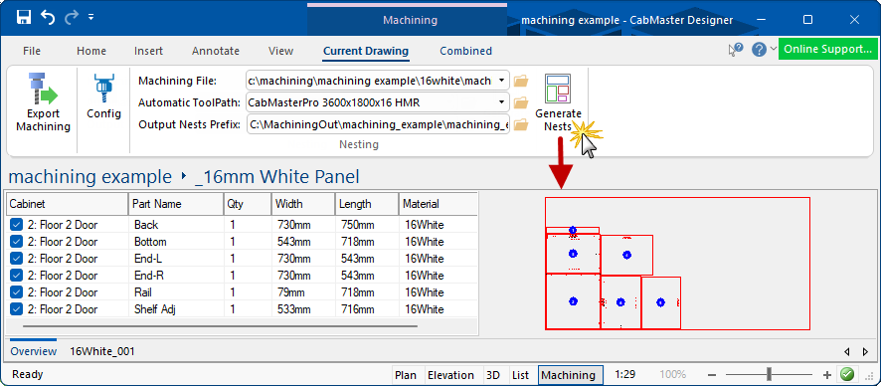Adjust the zoom slider handle
The width and height of the screenshot is (881, 386).
[769, 374]
